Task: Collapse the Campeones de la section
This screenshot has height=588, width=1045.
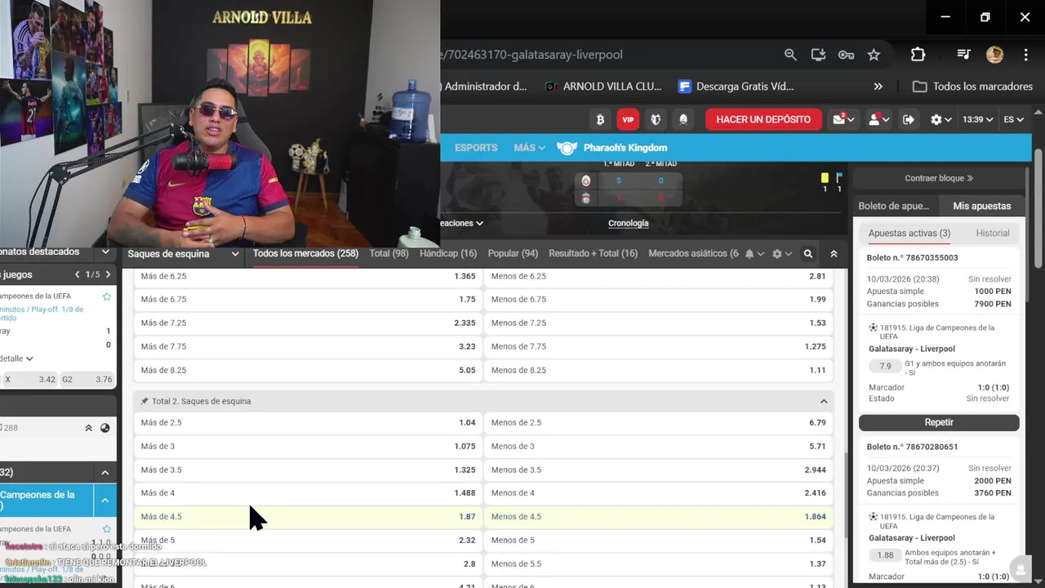Action: pos(104,500)
